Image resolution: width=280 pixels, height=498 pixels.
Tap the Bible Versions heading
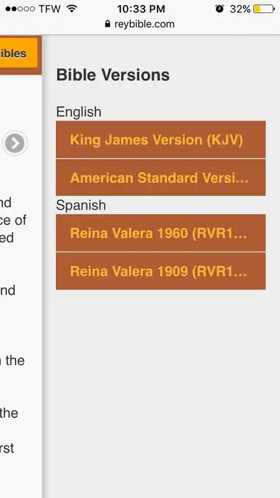[113, 75]
